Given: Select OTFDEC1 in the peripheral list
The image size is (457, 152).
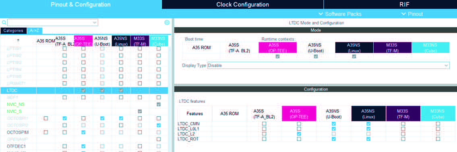Looking at the screenshot, I should pos(16,146).
